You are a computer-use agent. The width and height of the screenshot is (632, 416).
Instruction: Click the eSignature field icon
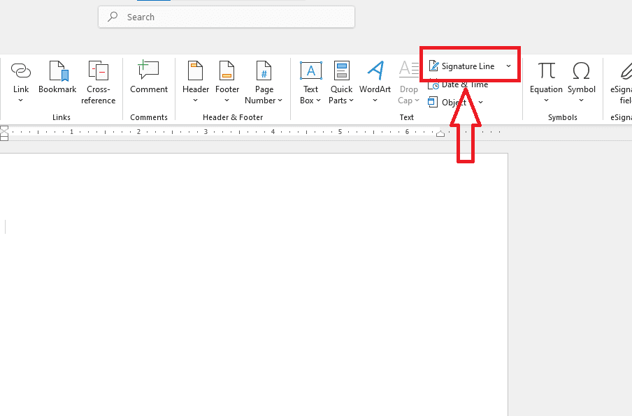(x=625, y=70)
